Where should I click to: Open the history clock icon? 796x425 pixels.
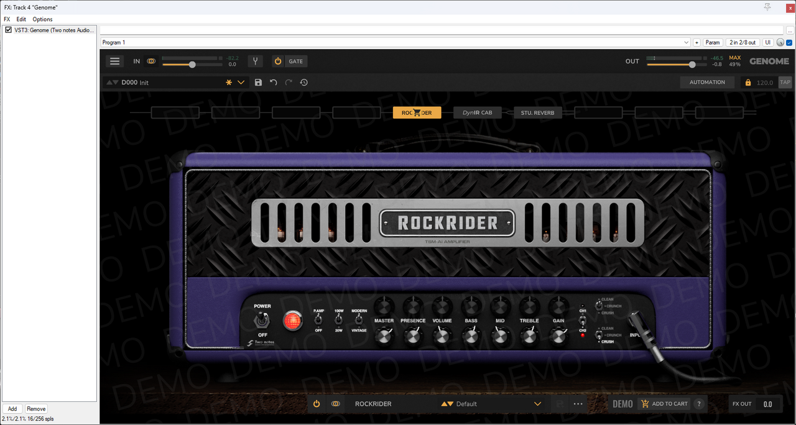(304, 82)
